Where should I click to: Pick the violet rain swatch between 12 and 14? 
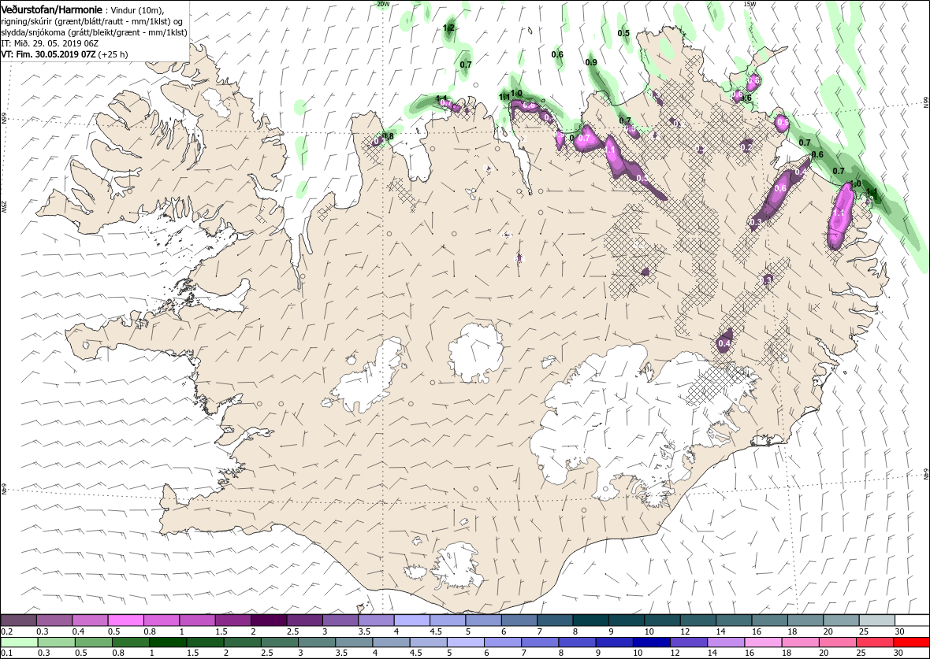688,643
